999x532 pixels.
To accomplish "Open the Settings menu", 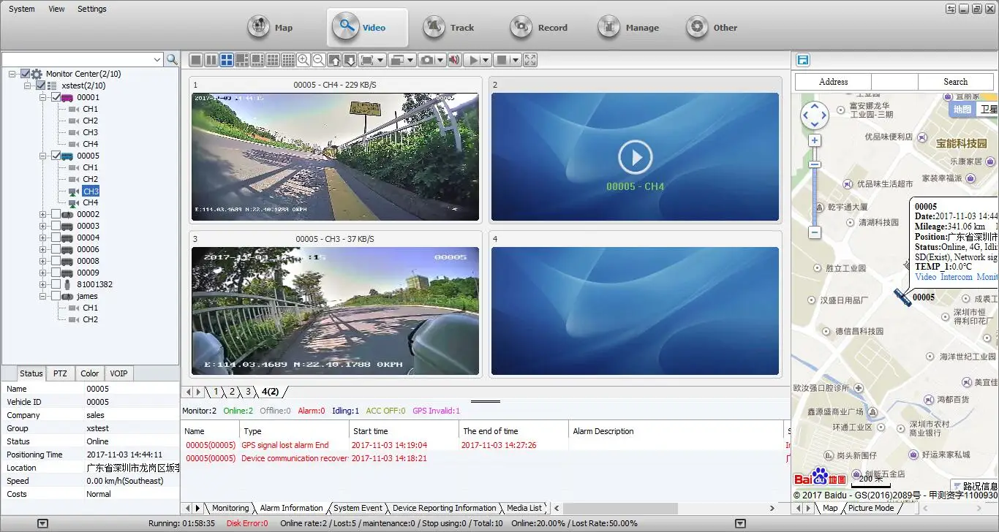I will tap(91, 9).
